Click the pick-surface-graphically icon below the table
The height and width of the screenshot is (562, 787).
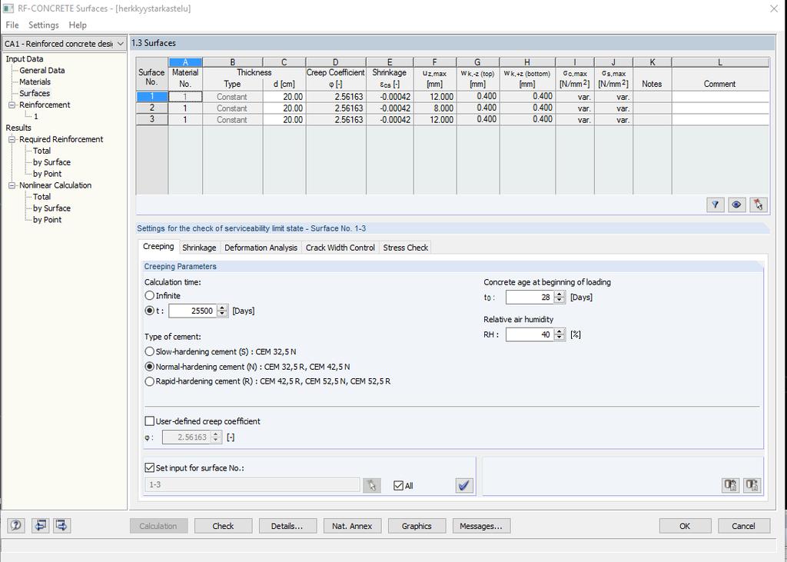click(x=758, y=205)
